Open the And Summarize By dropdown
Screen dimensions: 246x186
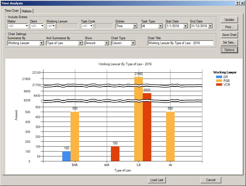(80, 43)
